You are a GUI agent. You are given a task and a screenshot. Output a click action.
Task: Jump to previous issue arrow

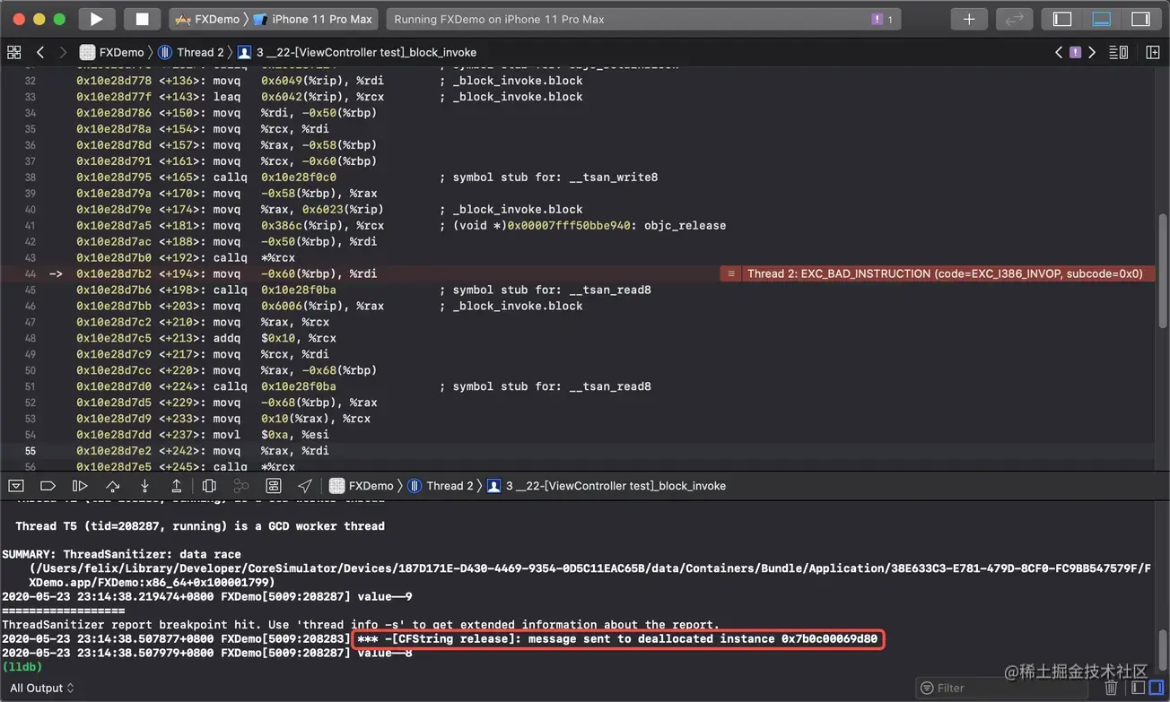(1059, 52)
